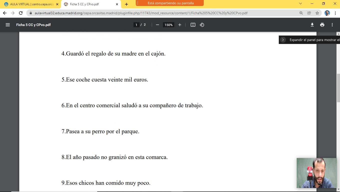Click sentence 8 'El año pasado no granizó'
The image size is (340, 192).
[114, 157]
